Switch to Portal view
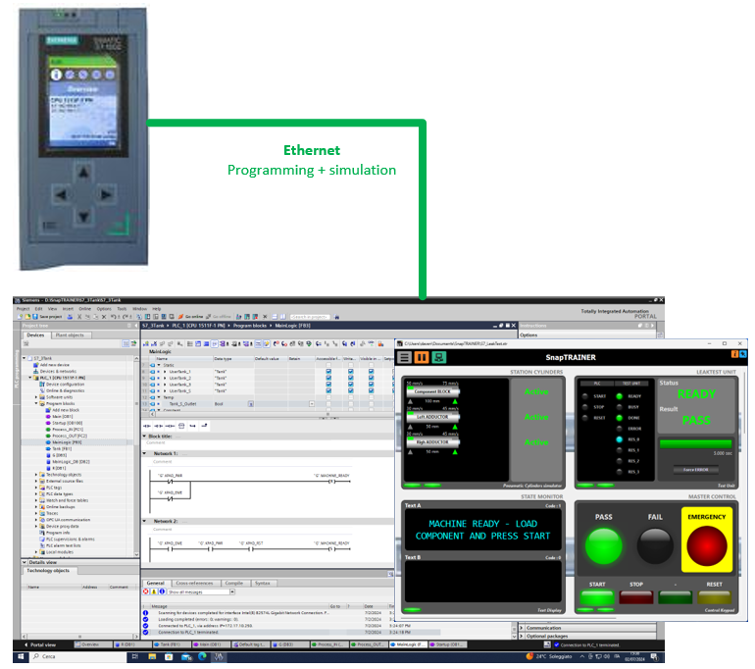This screenshot has height=669, width=755. click(40, 644)
